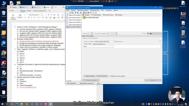Switch to the Основное tab
Image resolution: width=189 pixels, height=106 pixels.
coord(86,15)
